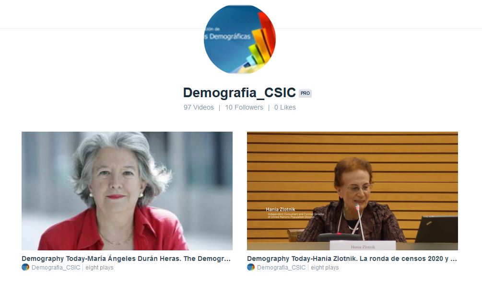The image size is (482, 281).
Task: Click the Demografia_CSIC circular profile logo
Action: [240, 39]
